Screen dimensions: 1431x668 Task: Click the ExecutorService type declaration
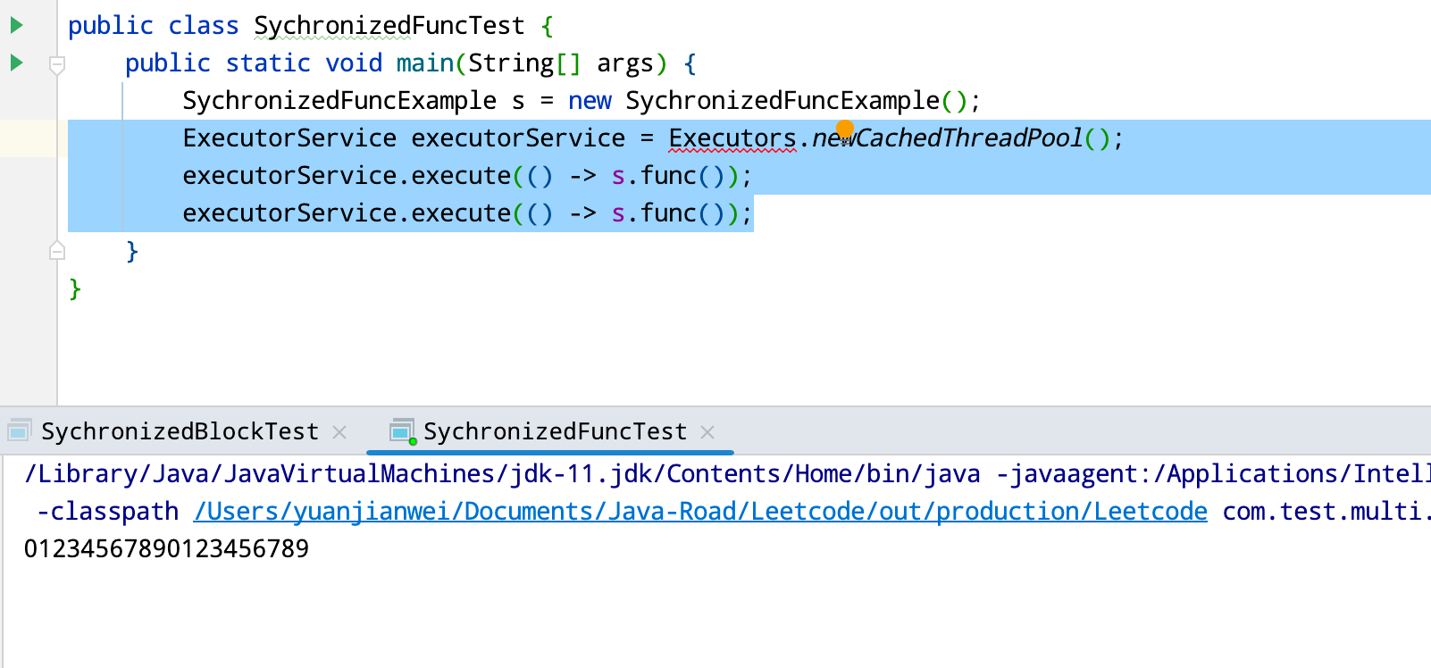click(x=289, y=138)
